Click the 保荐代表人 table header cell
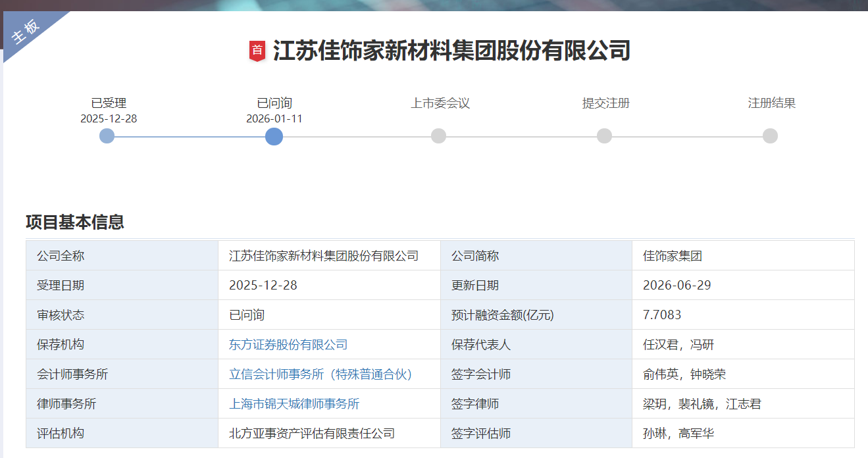 (536, 345)
